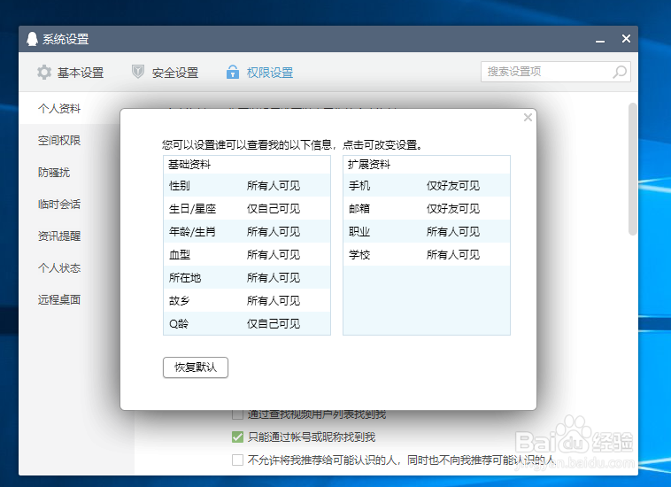This screenshot has height=487, width=671.
Task: Select 个人资料 in the sidebar
Action: tap(59, 109)
